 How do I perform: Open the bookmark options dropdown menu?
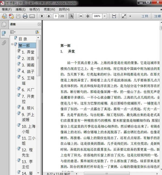(13, 32)
